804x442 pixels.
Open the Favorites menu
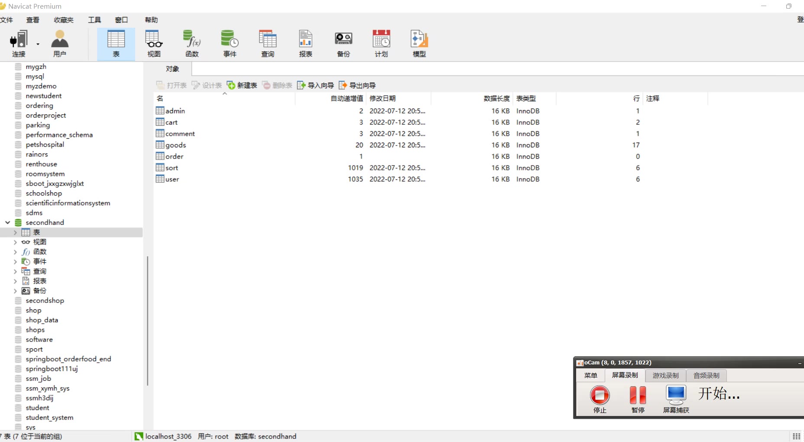click(64, 20)
